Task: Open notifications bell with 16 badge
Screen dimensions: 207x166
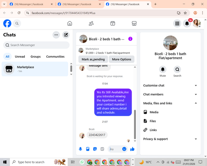Action: coord(187,23)
